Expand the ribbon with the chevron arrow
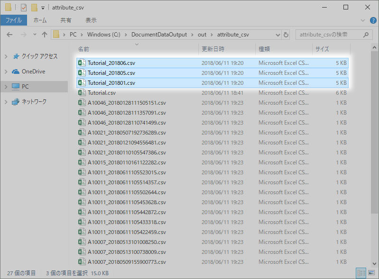 (x=363, y=20)
